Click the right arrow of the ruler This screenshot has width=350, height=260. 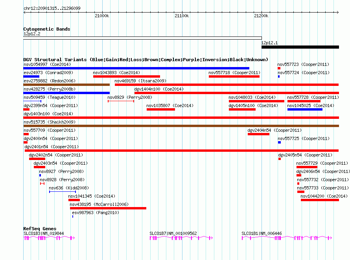[338, 12]
